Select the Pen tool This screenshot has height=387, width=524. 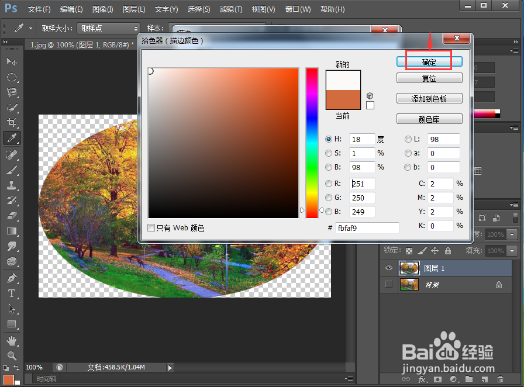[12, 278]
